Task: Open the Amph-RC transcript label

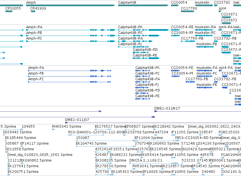Action: (x=34, y=38)
